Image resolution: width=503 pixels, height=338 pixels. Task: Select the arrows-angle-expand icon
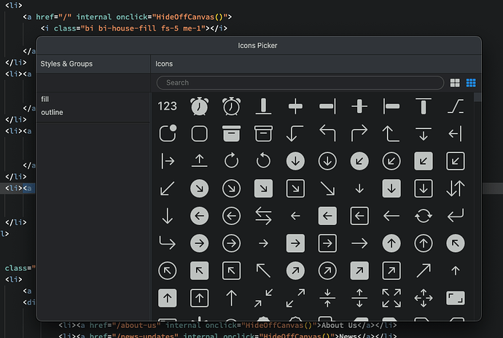[295, 298]
